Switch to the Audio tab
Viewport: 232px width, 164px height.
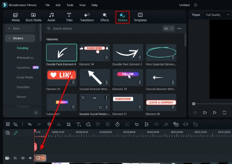51,17
